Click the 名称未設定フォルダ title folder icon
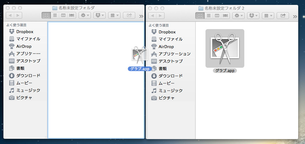 coord(55,8)
